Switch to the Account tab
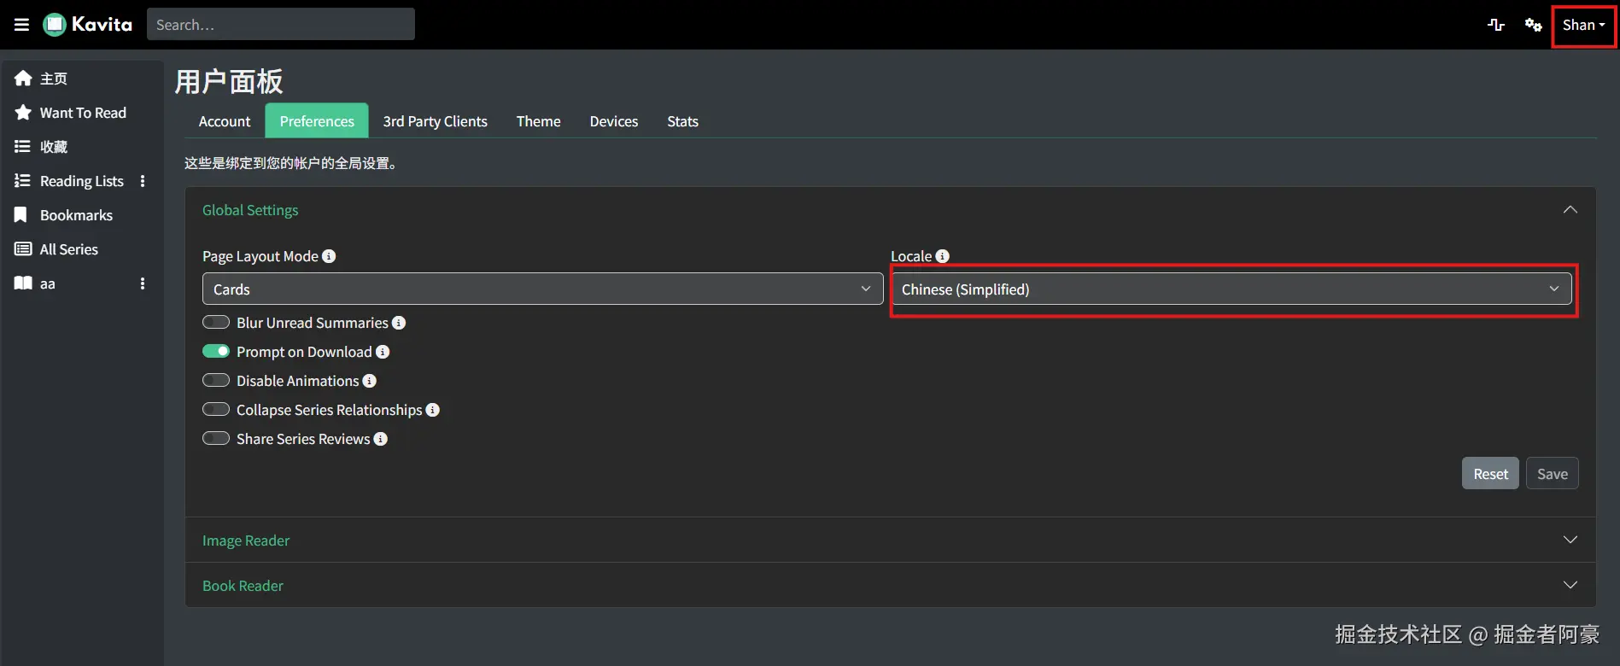 coord(225,121)
